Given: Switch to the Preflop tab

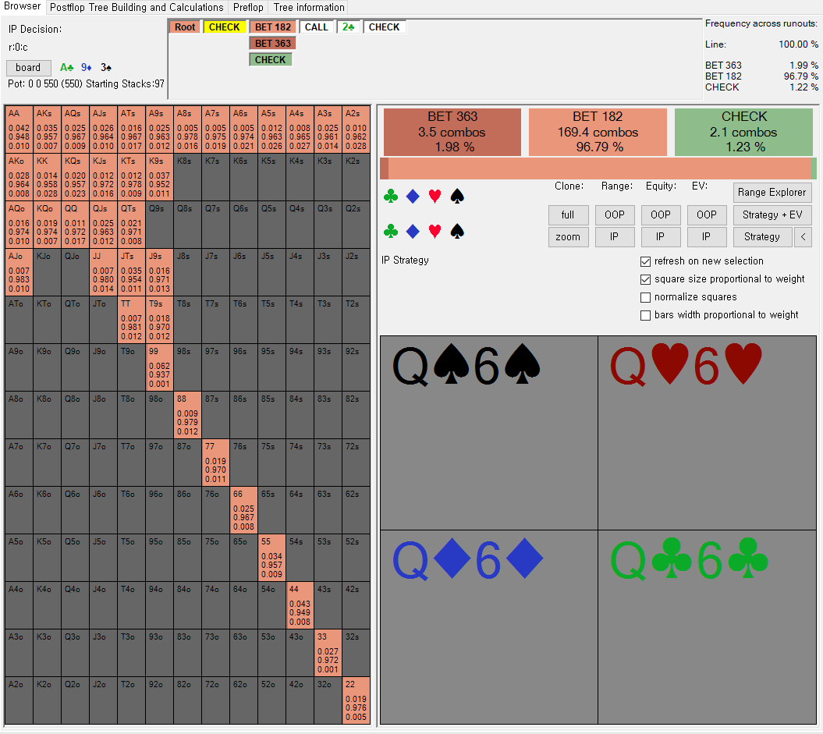Looking at the screenshot, I should tap(248, 7).
